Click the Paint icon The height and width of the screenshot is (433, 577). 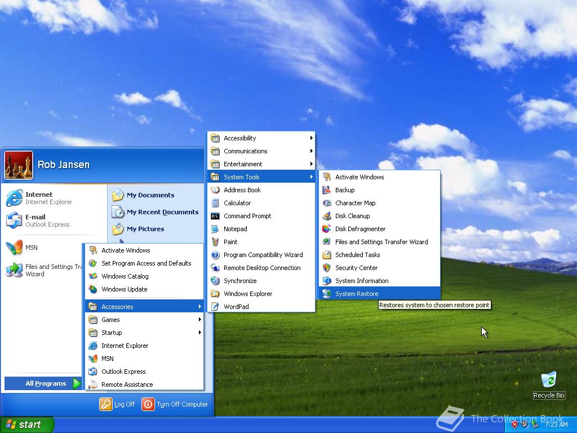[x=215, y=241]
